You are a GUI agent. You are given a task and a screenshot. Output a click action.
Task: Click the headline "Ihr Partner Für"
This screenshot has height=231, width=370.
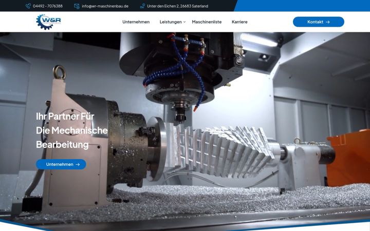(x=65, y=116)
